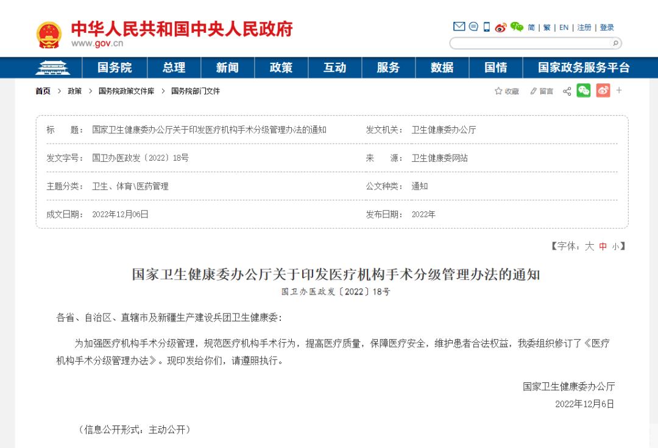Viewport: 658px width, 448px height.
Task: Click the share icon beside 留言
Action: coord(567,91)
